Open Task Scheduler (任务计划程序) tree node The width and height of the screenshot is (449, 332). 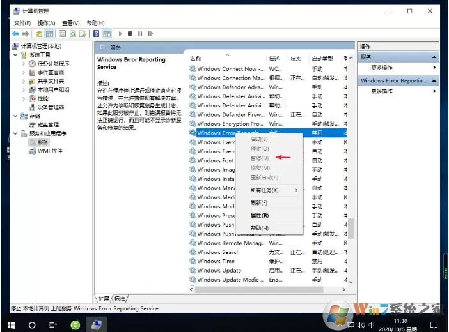(x=53, y=63)
